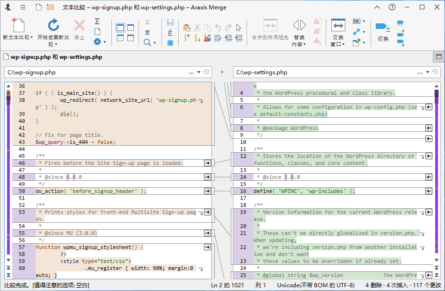Click the purple overview strip of left pane

(8, 172)
